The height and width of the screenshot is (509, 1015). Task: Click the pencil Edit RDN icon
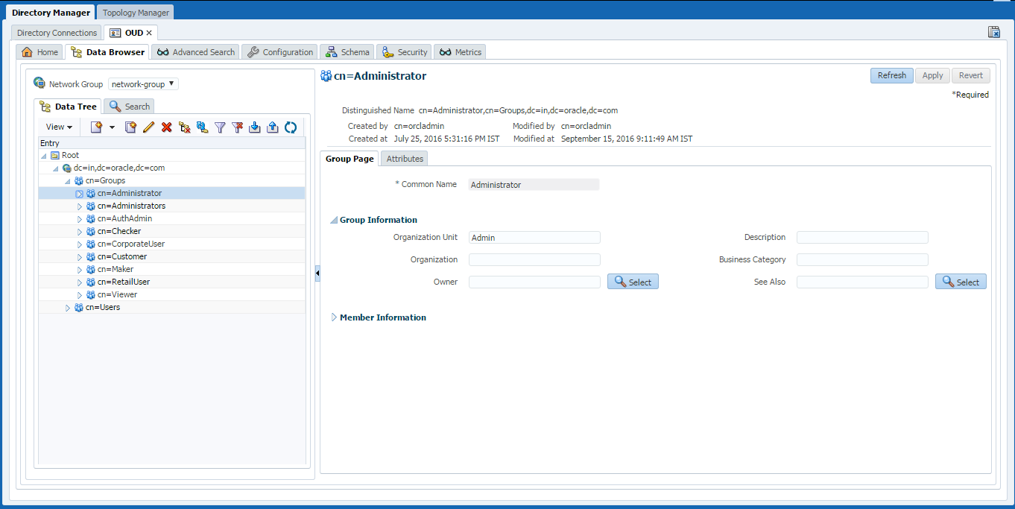(x=148, y=127)
